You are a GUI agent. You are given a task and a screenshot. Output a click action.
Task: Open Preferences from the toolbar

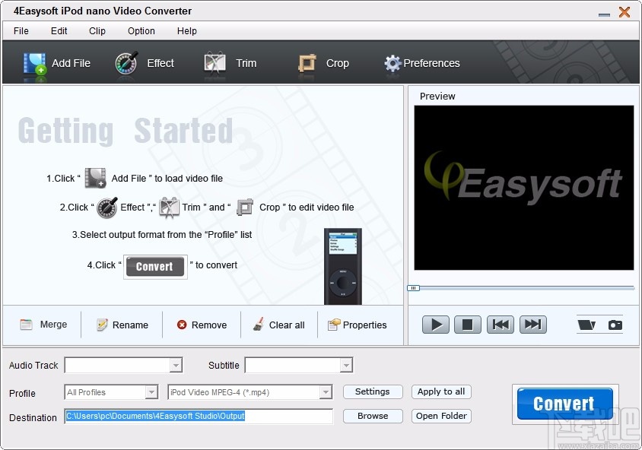pyautogui.click(x=393, y=63)
